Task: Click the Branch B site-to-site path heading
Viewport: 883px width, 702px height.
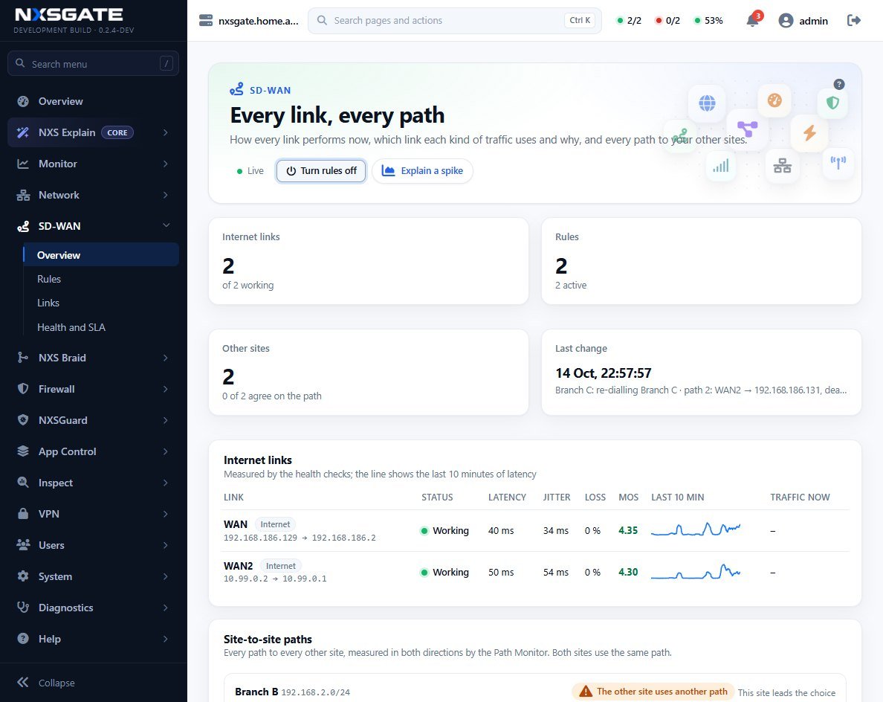Action: pos(256,692)
